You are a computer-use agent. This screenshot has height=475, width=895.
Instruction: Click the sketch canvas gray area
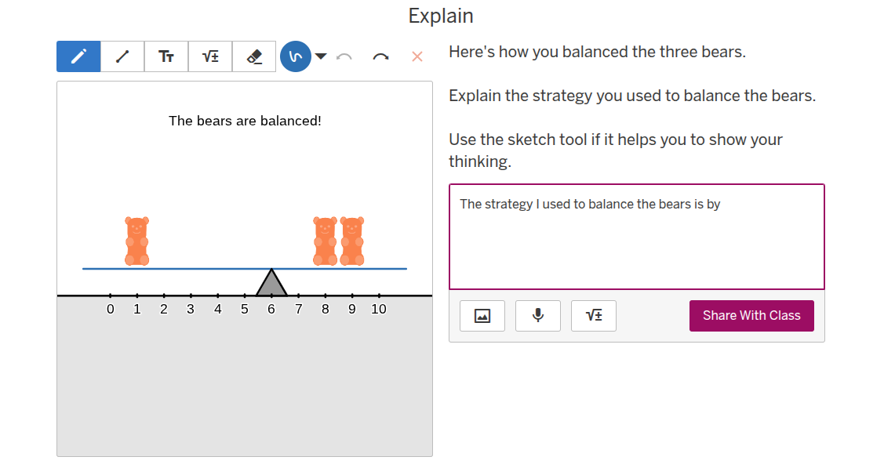coord(245,384)
